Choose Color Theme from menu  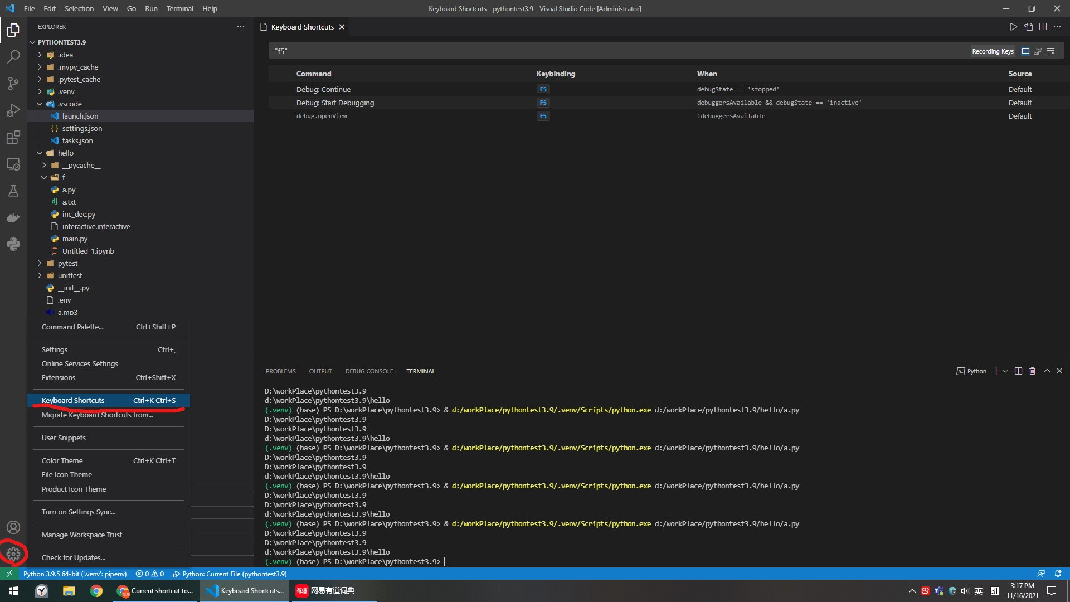(x=109, y=460)
